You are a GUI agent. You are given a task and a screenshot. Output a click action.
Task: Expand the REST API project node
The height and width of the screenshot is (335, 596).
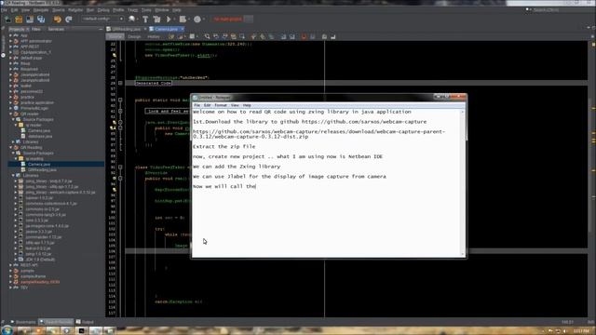10,265
